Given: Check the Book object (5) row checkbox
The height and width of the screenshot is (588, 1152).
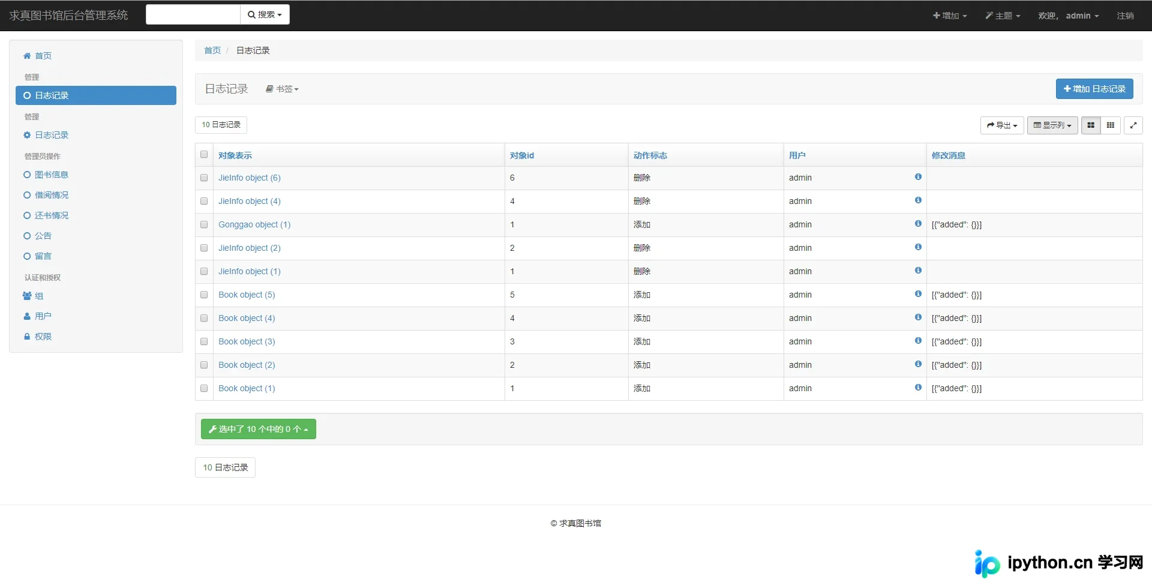Looking at the screenshot, I should tap(204, 295).
